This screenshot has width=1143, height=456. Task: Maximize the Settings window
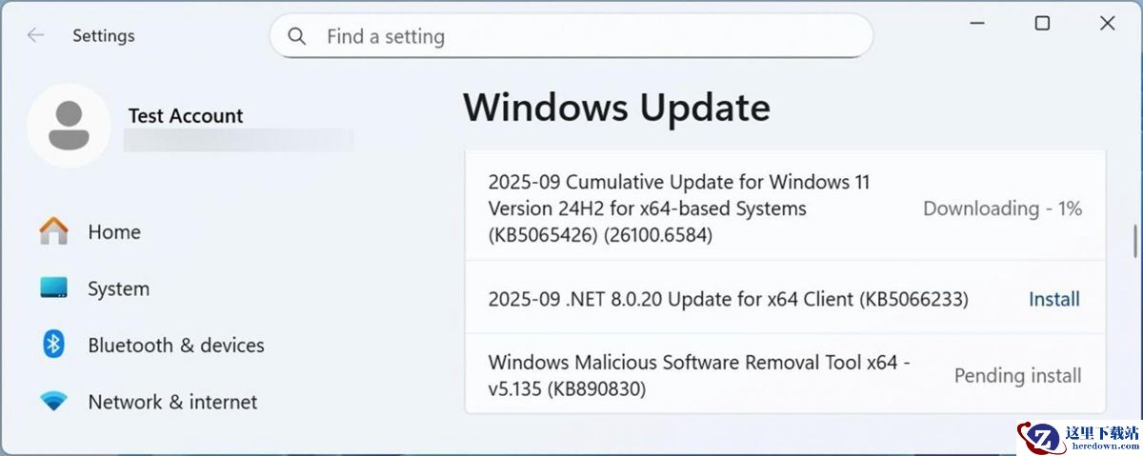[x=1042, y=24]
